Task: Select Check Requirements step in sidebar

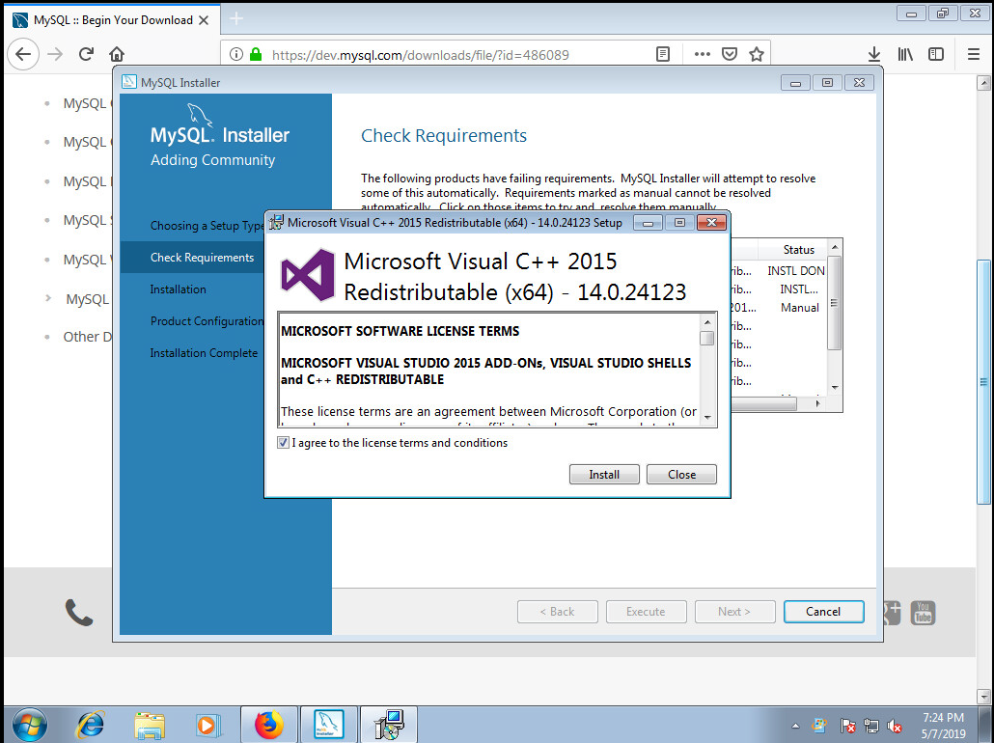Action: (202, 258)
